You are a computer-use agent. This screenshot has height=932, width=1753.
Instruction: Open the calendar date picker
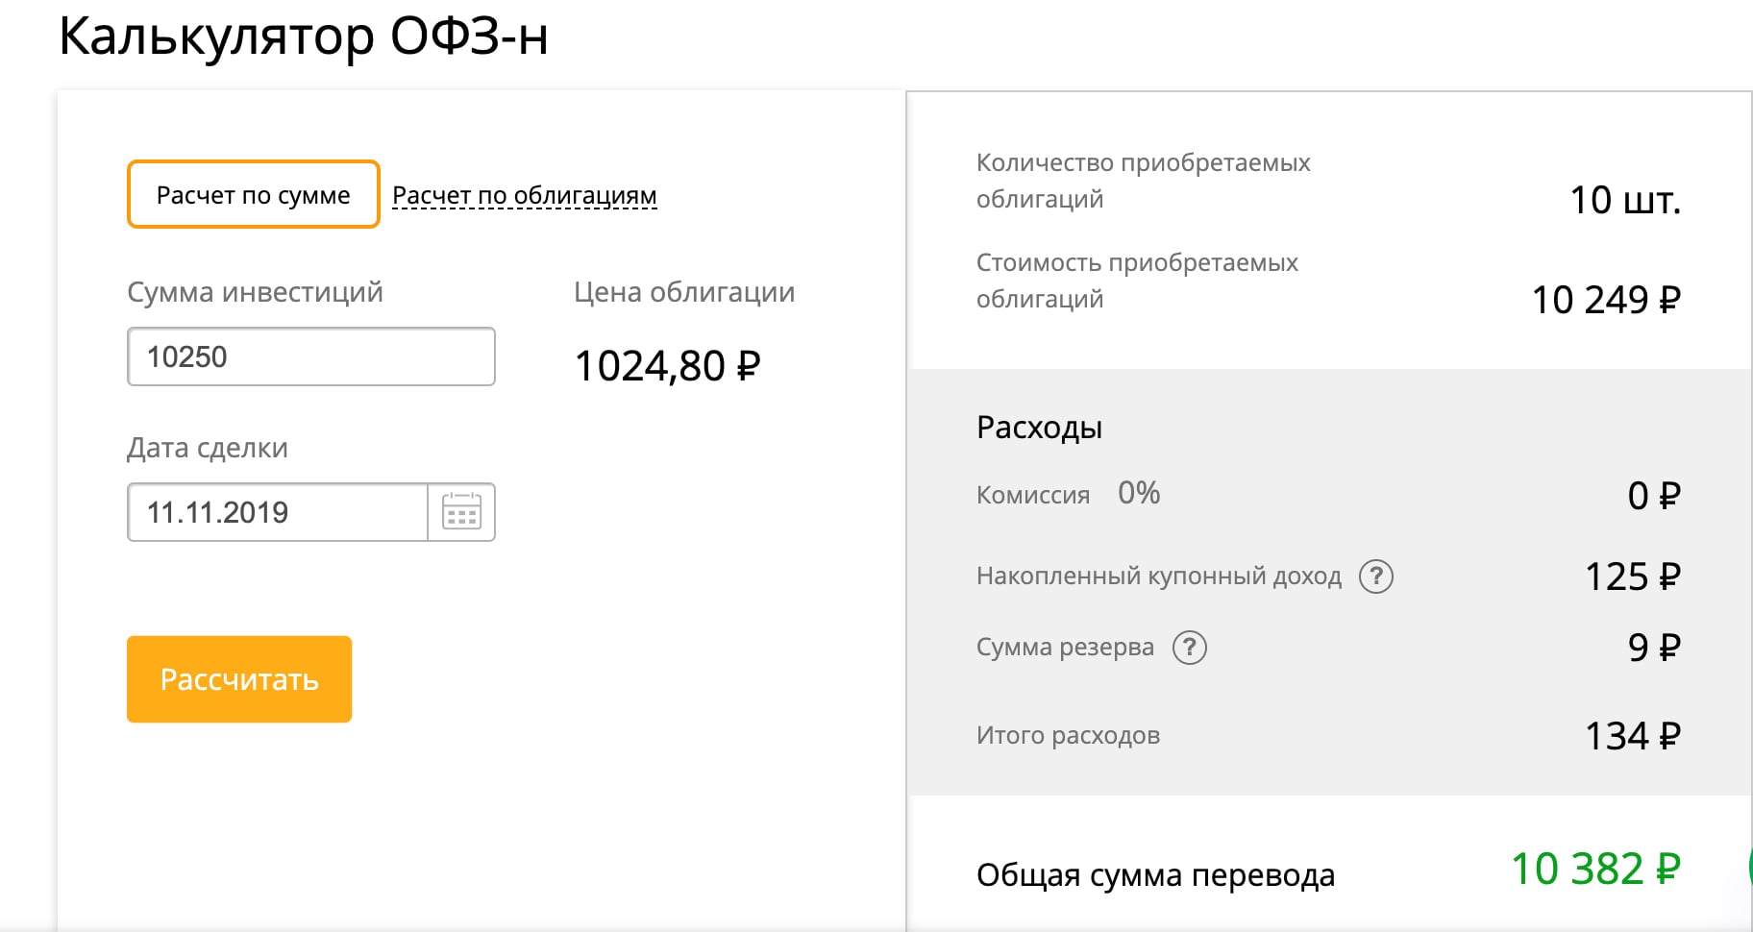pyautogui.click(x=461, y=512)
